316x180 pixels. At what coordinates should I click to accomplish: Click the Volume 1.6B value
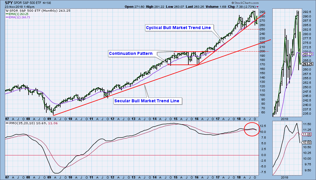(x=215, y=7)
